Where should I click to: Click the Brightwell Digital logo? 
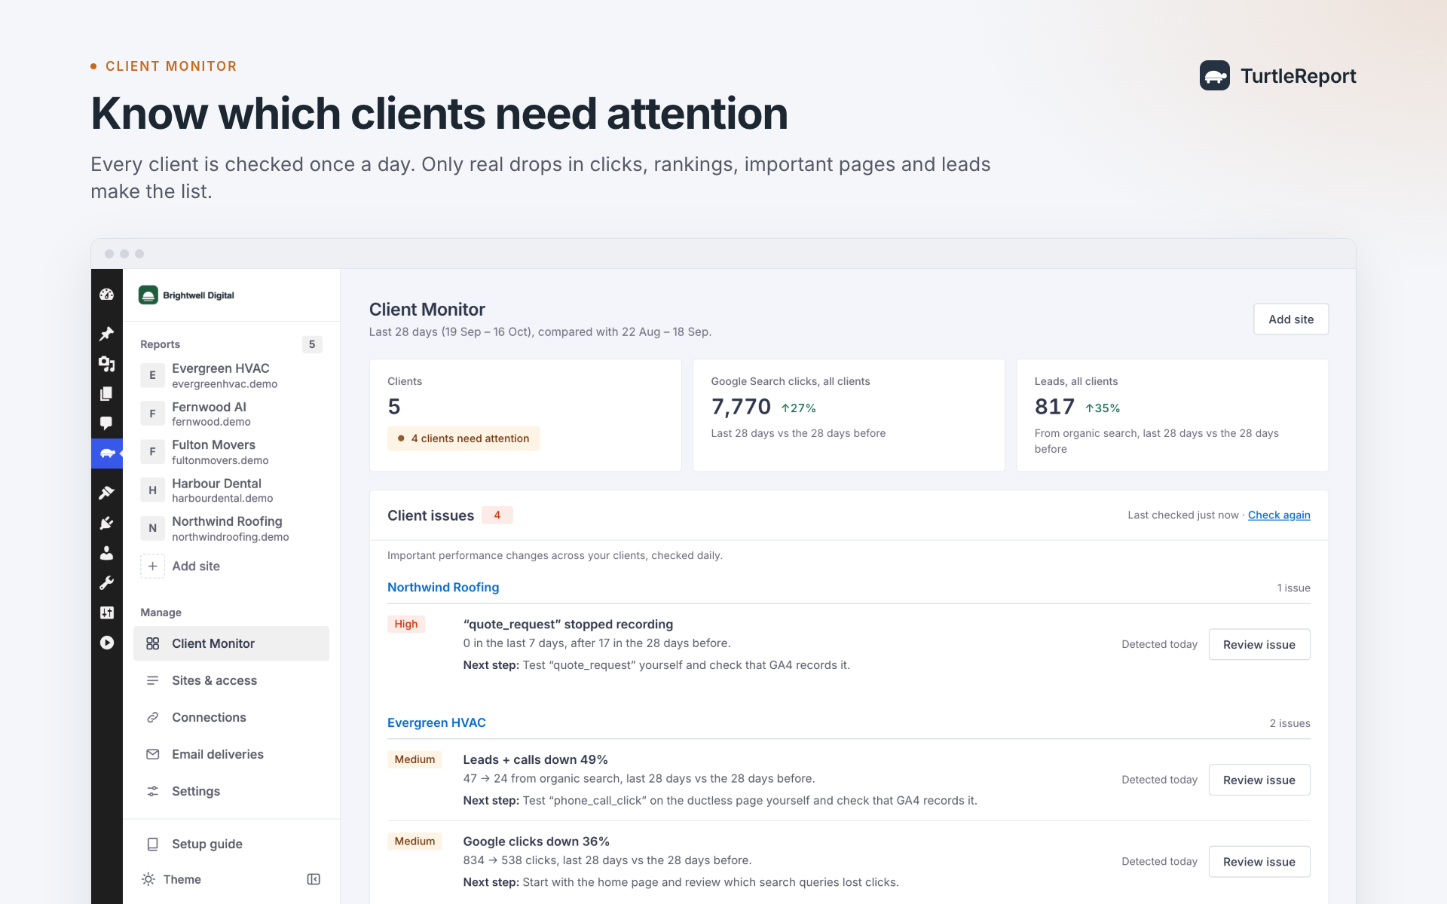click(x=187, y=295)
